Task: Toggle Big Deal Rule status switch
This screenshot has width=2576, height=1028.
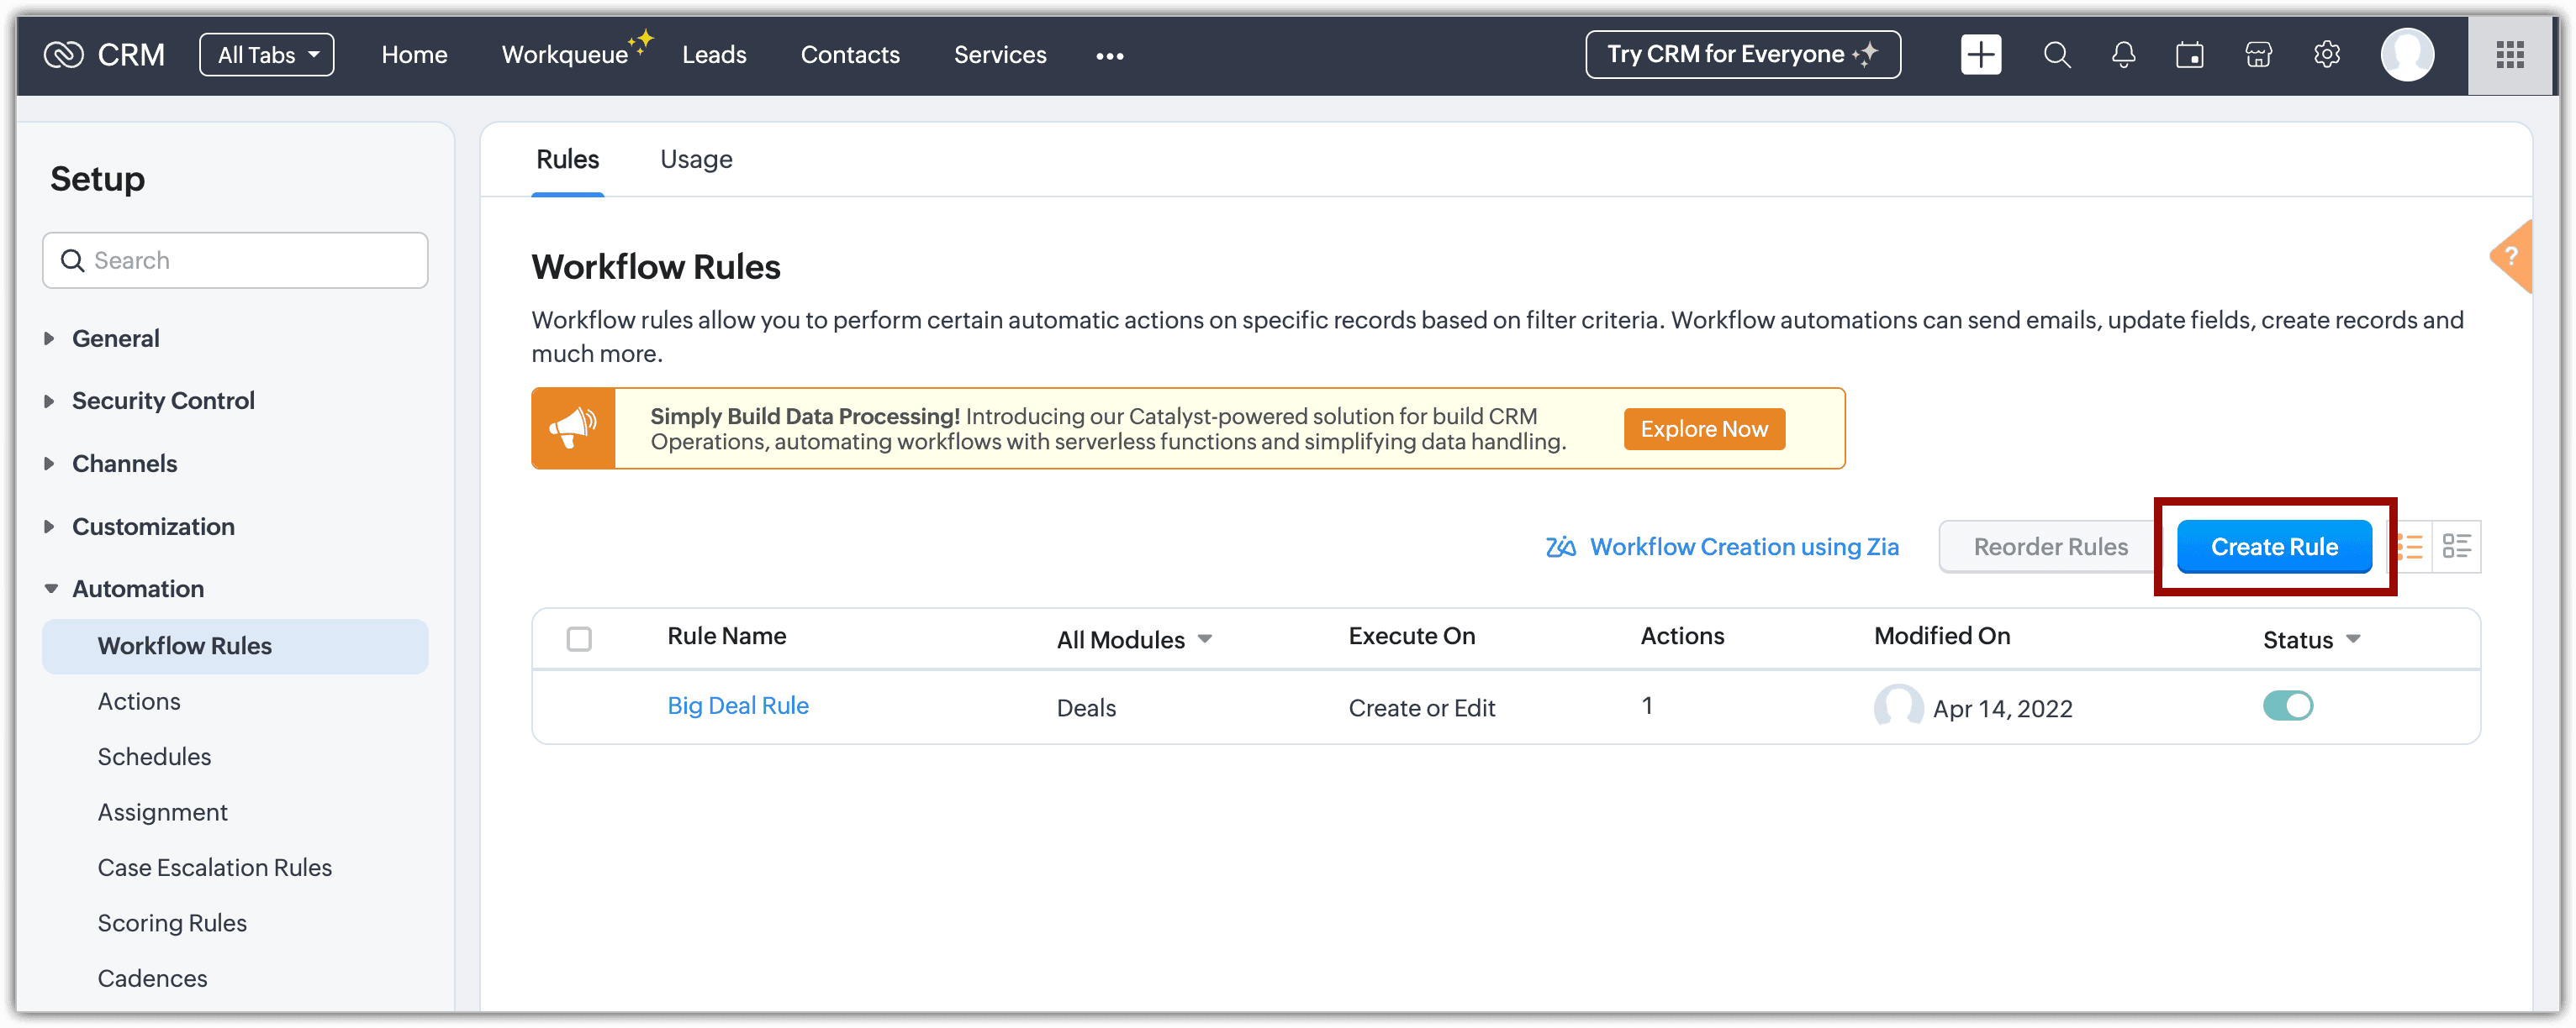Action: (2288, 706)
